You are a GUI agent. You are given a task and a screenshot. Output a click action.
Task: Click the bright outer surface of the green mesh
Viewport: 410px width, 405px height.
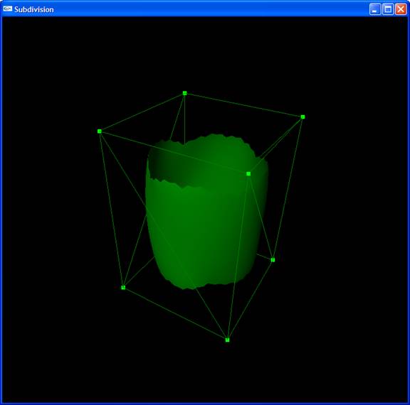(204, 229)
